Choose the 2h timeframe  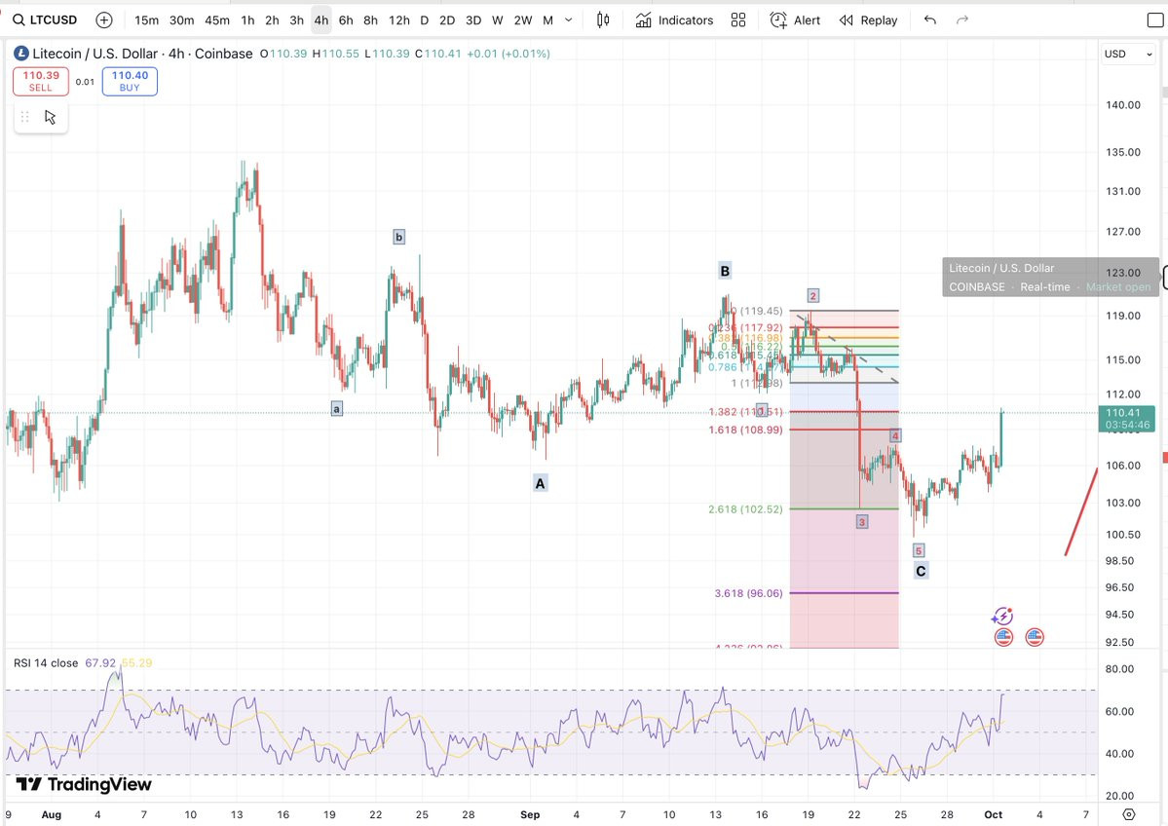[x=272, y=20]
